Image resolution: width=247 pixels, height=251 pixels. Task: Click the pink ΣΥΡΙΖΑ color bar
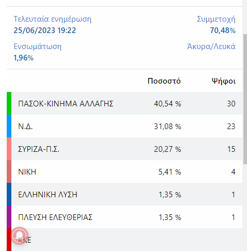(9, 149)
